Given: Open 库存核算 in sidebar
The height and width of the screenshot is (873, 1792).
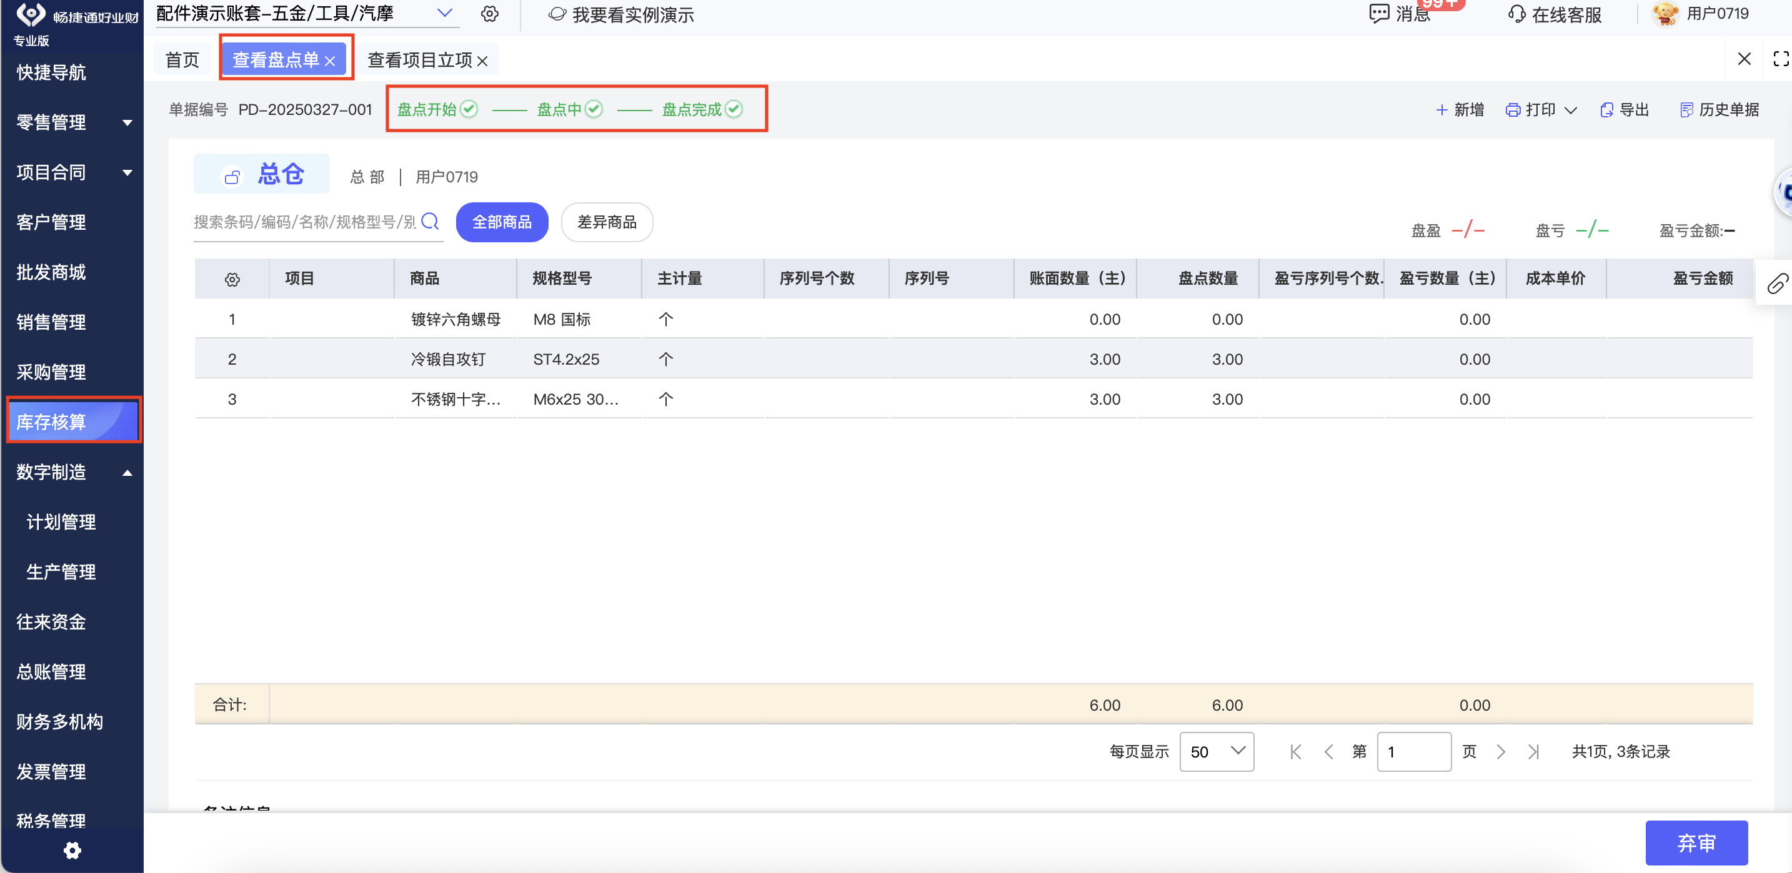Looking at the screenshot, I should click(x=72, y=422).
